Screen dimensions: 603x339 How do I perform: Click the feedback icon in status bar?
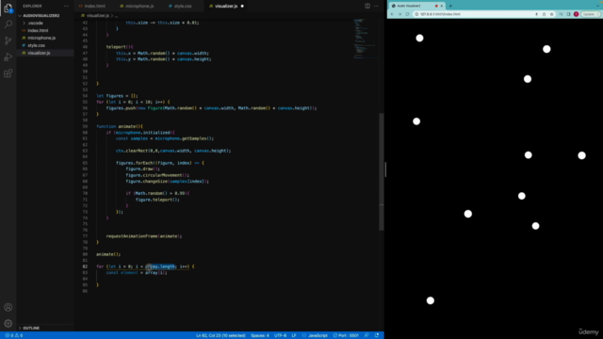[367, 335]
